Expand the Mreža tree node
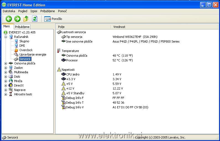220x141 pixels. [x=6, y=81]
